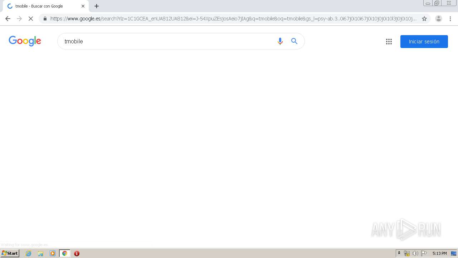
Task: Click the volume speaker tray icon
Action: (415, 253)
